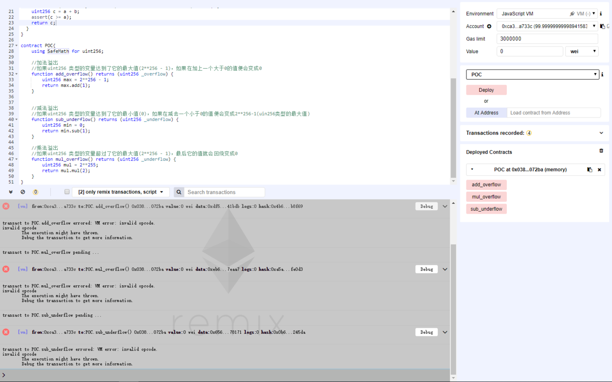Debug the mul_overflow transaction
This screenshot has width=612, height=382.
(x=426, y=269)
